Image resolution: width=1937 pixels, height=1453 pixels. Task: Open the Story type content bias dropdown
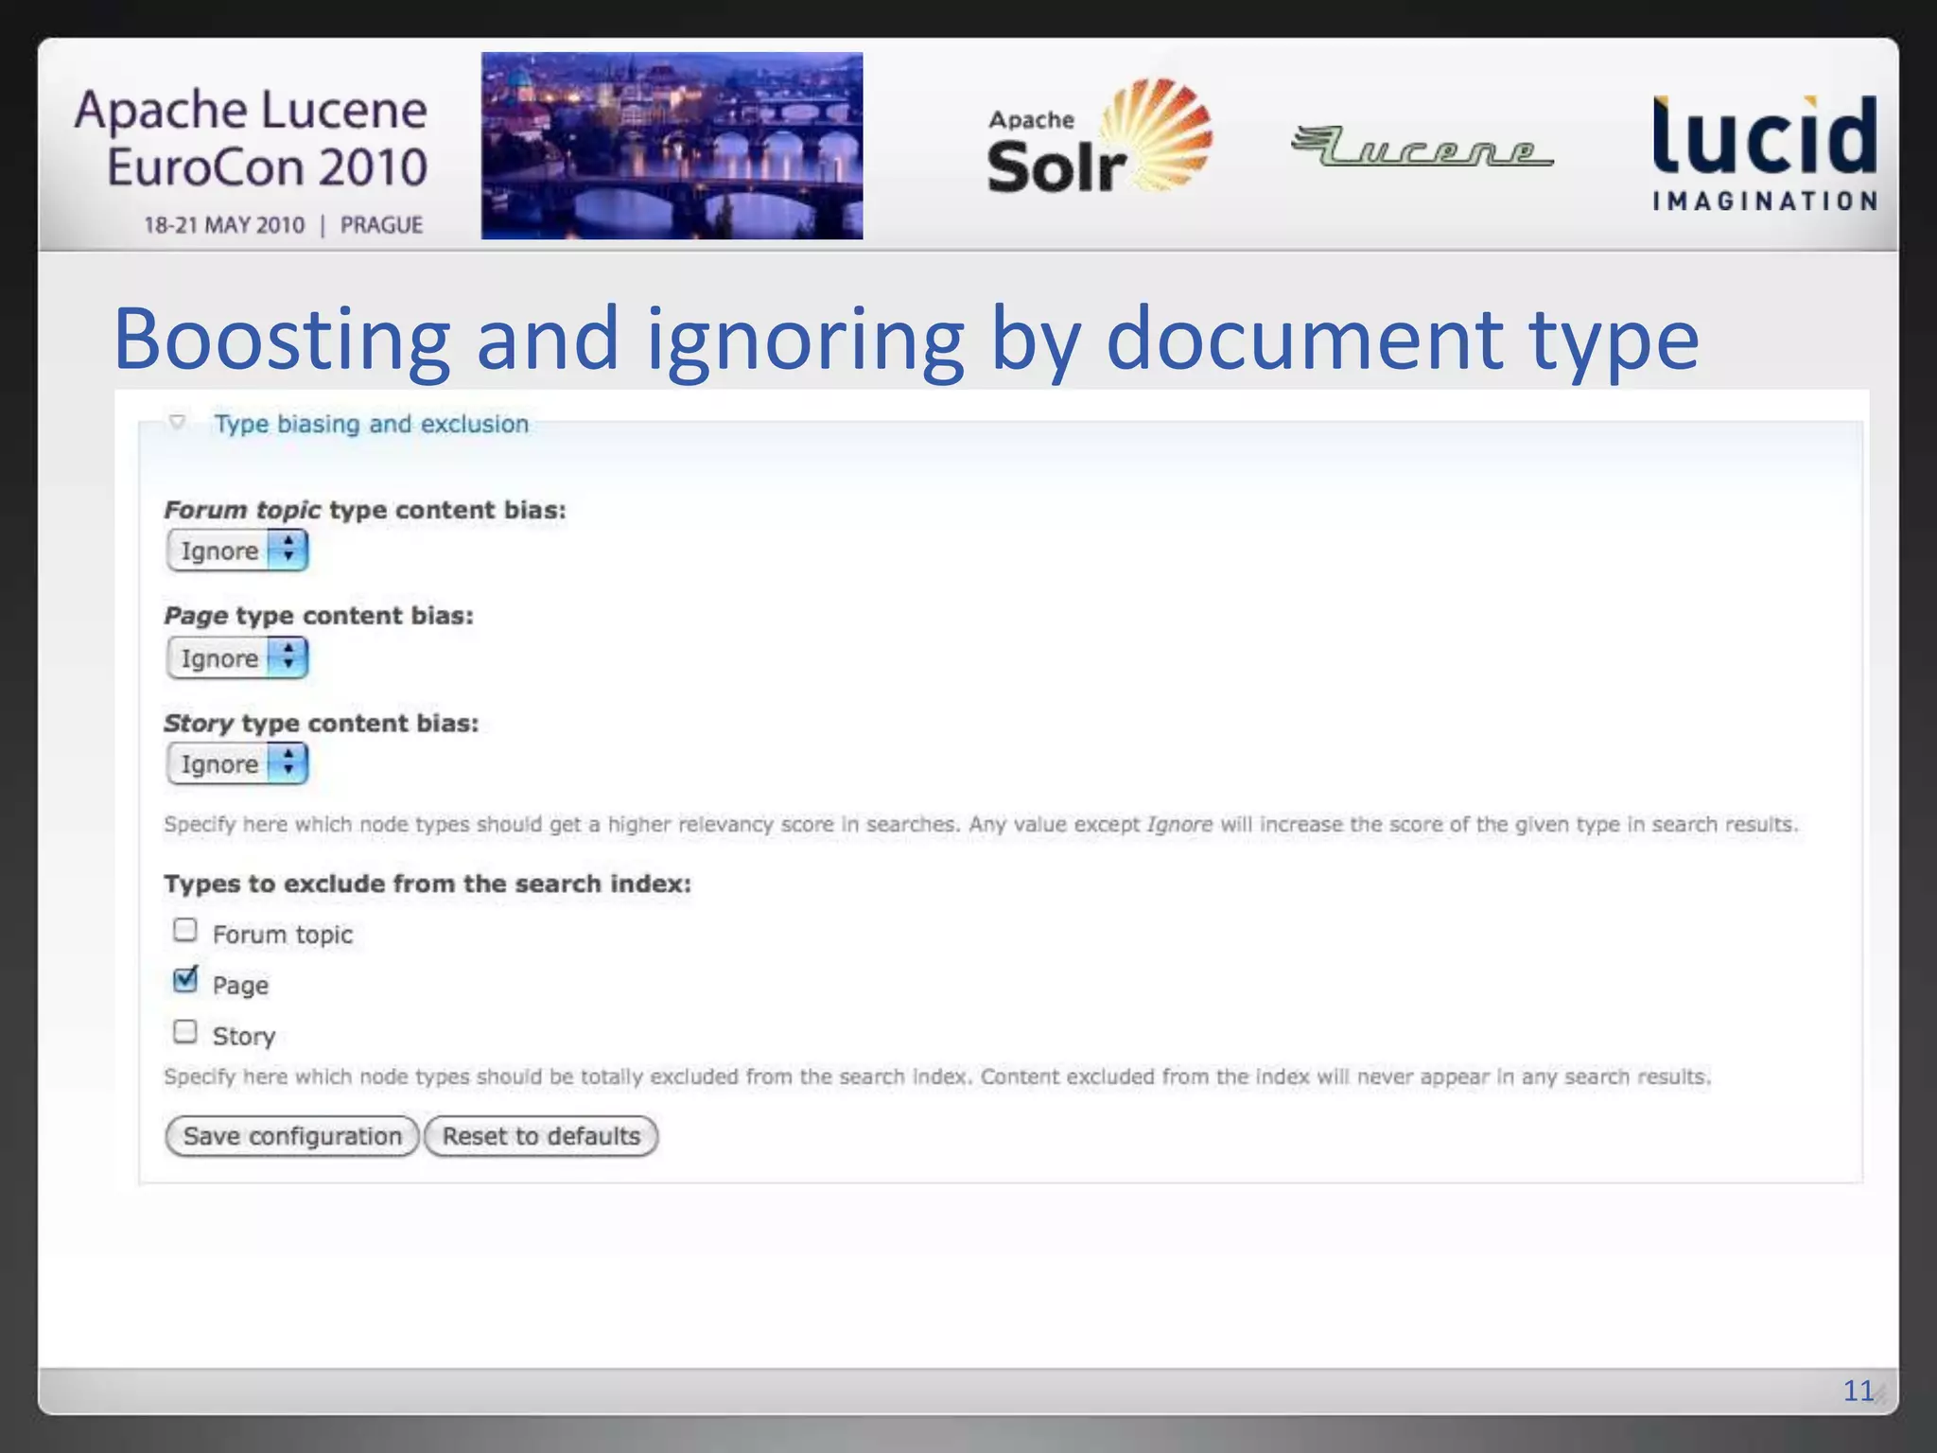[x=237, y=763]
